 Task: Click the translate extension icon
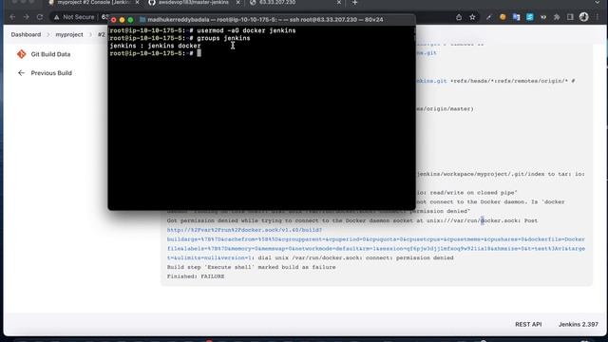[x=516, y=17]
